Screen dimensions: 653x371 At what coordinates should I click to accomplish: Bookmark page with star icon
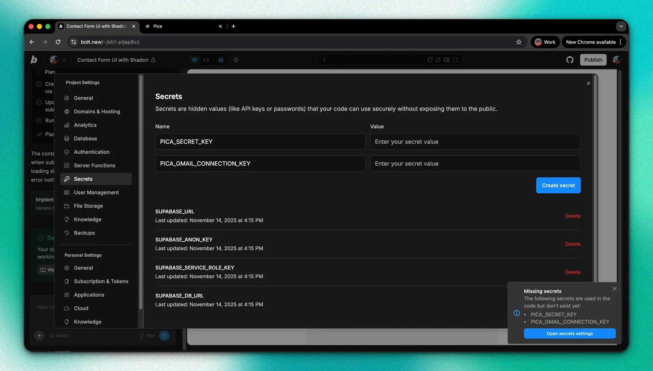click(519, 42)
